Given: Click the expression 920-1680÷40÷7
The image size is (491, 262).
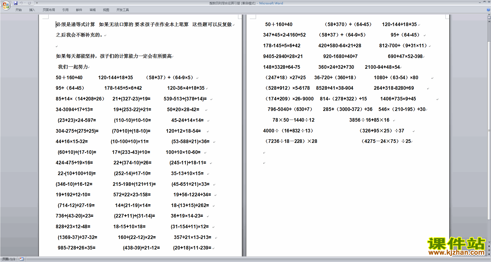Looking at the screenshot, I should click(x=340, y=56).
